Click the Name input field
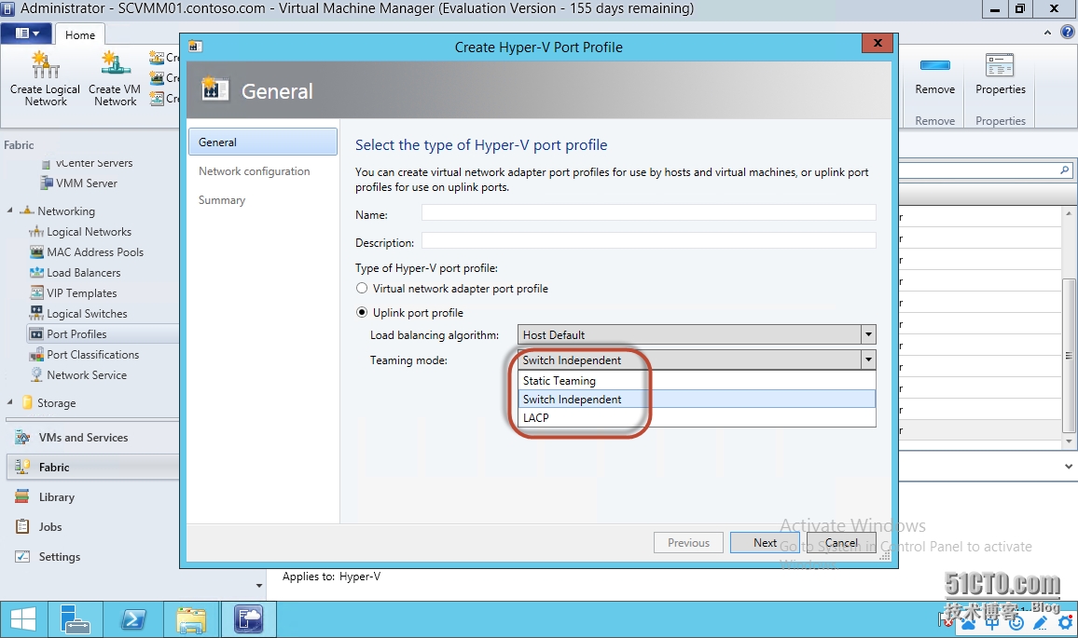The image size is (1078, 638). 648,213
